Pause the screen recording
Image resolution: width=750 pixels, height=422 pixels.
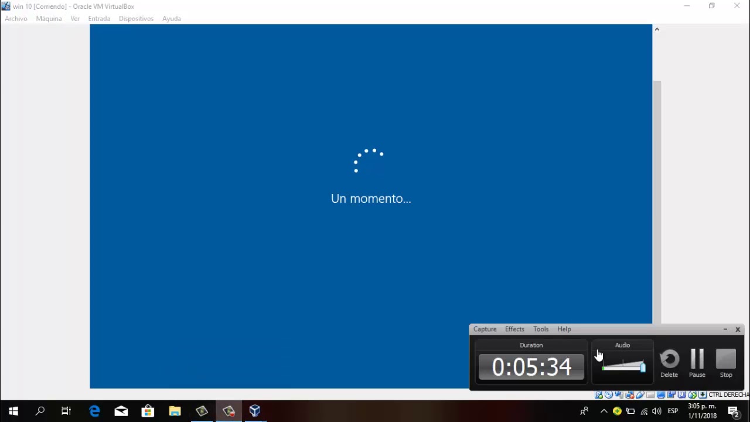click(697, 363)
